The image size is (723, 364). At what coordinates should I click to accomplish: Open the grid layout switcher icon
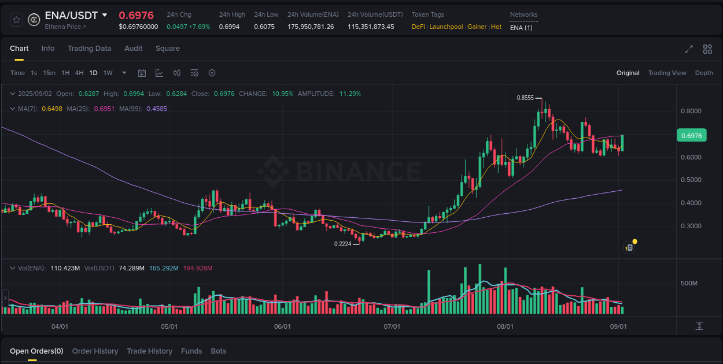point(707,49)
